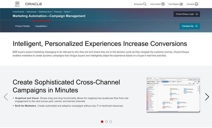
Task: Click the Contacto label text
Action: click(x=190, y=4)
